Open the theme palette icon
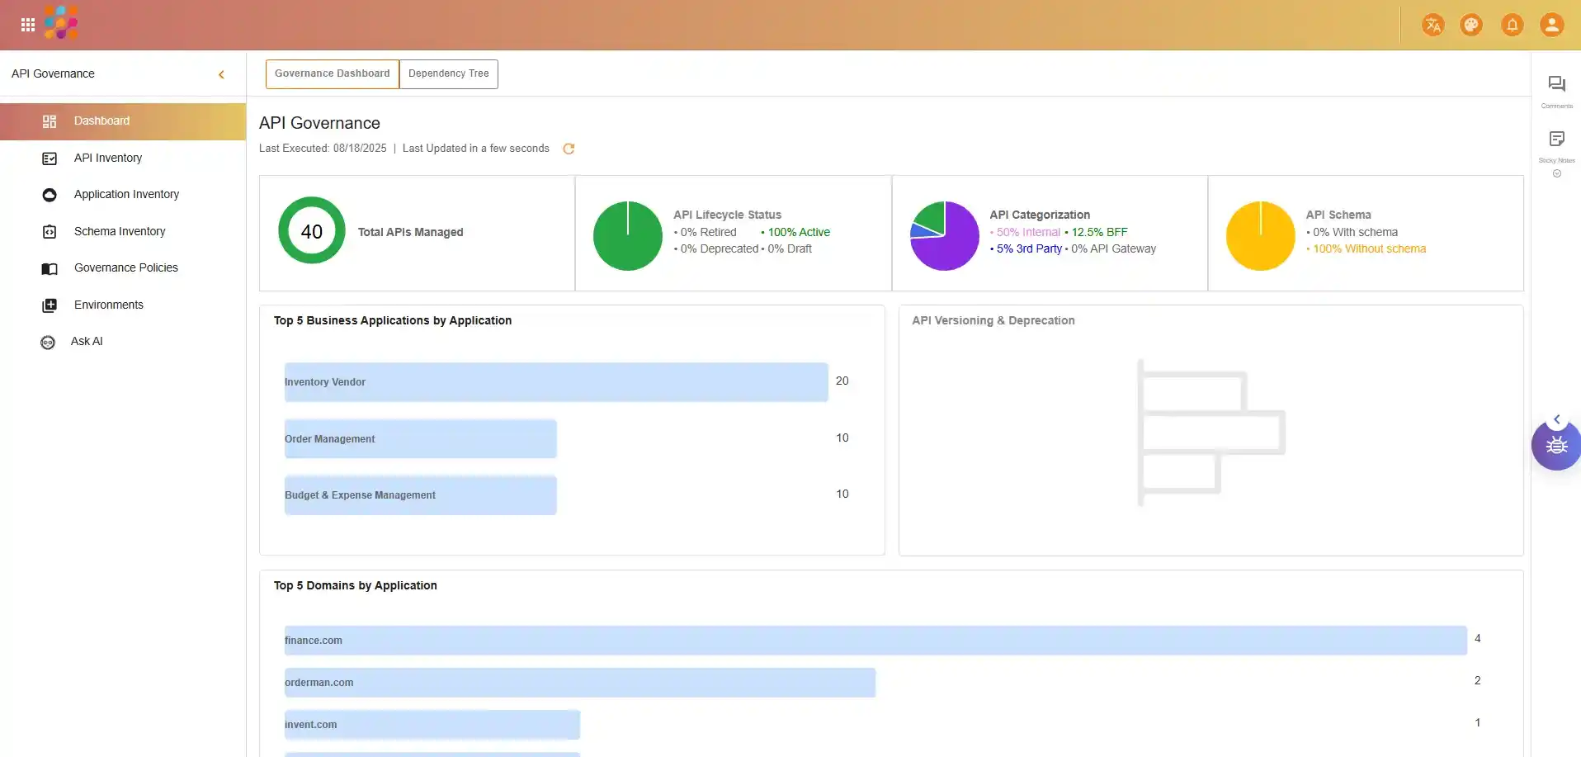The image size is (1581, 757). pos(1471,25)
